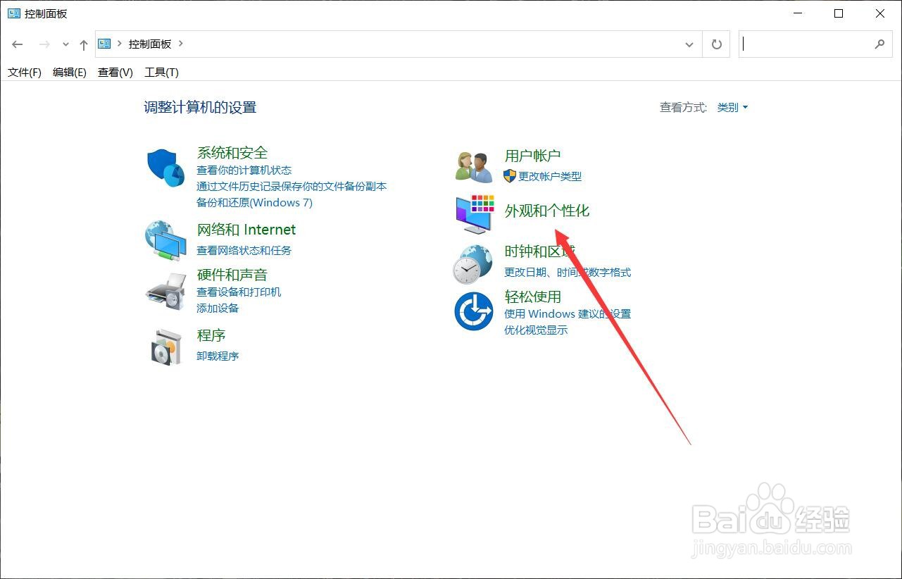The image size is (902, 579).
Task: Open 卸载程序 link under 程序
Action: click(x=217, y=356)
